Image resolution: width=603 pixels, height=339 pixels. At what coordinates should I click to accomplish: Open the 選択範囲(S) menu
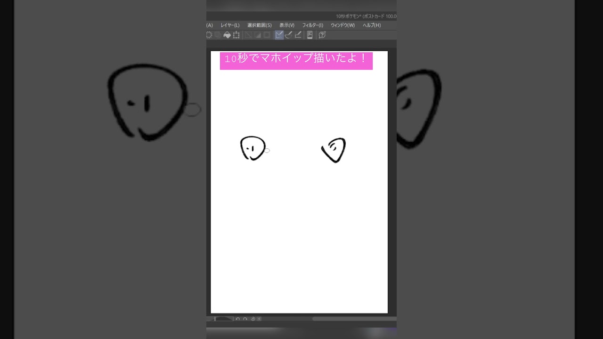260,25
